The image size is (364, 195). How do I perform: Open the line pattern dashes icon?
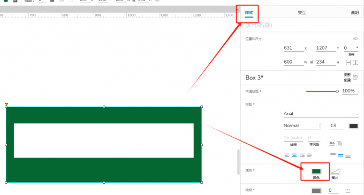pos(347,191)
